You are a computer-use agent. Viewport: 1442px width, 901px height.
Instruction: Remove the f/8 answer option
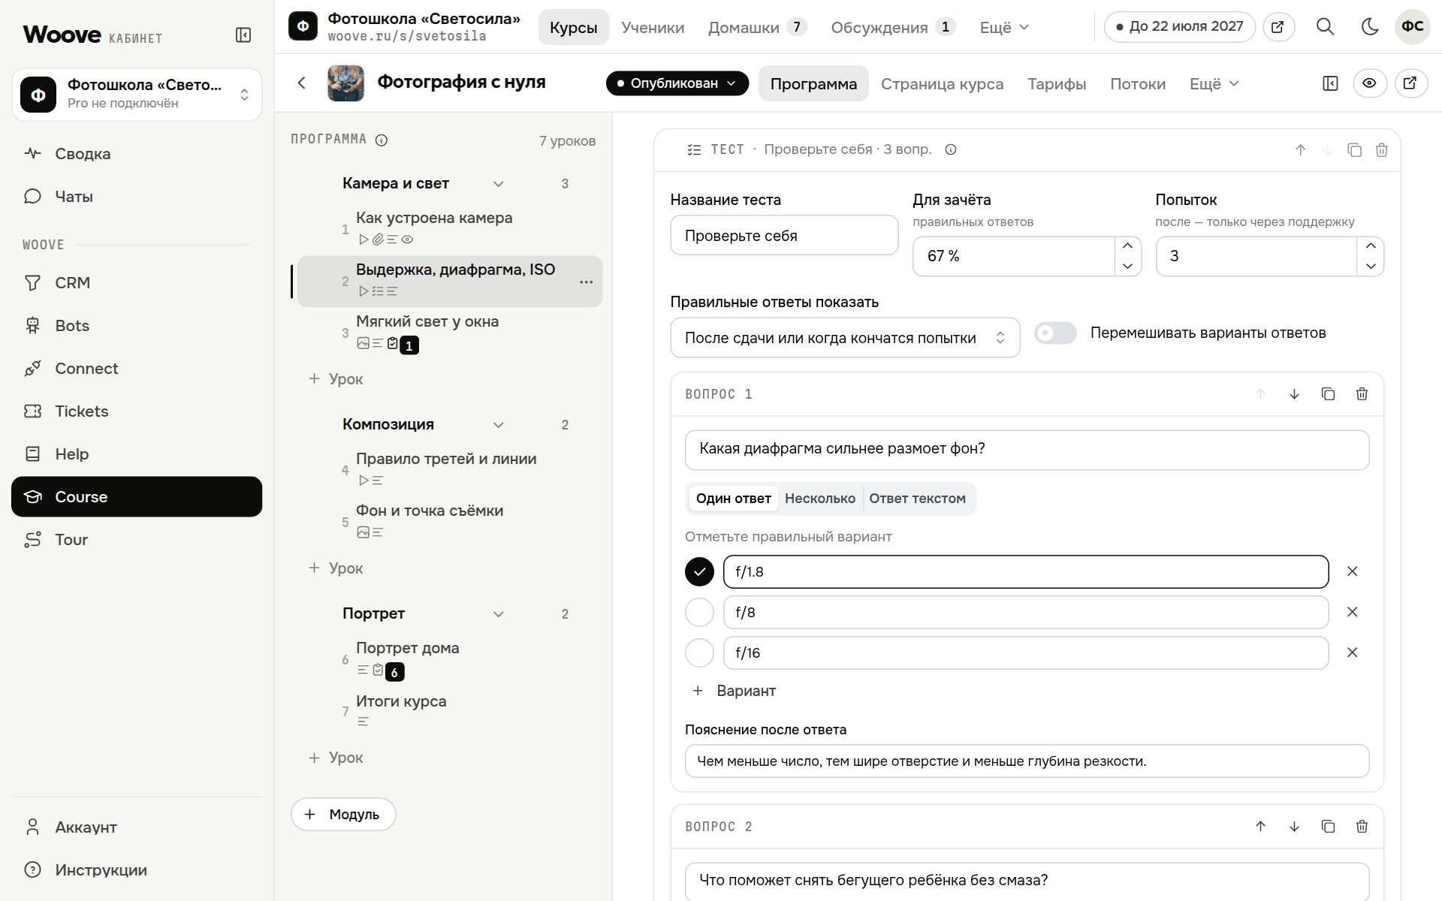1352,612
